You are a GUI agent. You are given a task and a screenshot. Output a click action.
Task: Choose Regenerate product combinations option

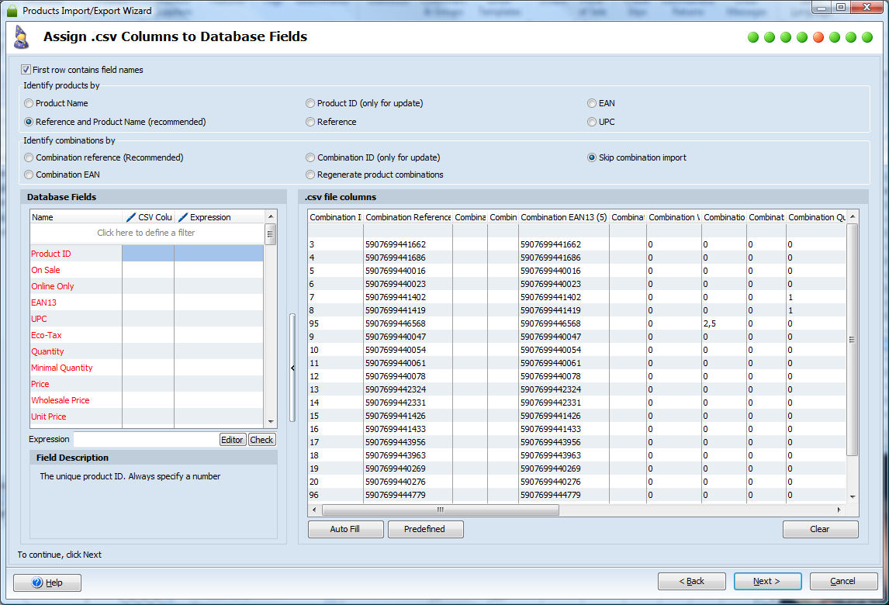tap(310, 175)
